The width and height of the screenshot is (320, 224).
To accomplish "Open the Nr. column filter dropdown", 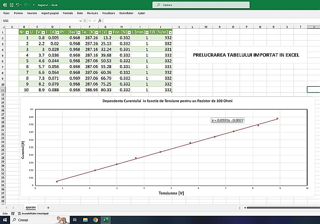I will [27, 32].
